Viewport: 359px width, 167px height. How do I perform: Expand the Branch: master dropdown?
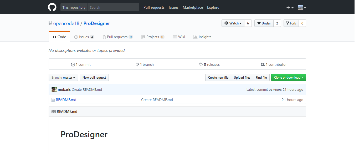point(63,77)
